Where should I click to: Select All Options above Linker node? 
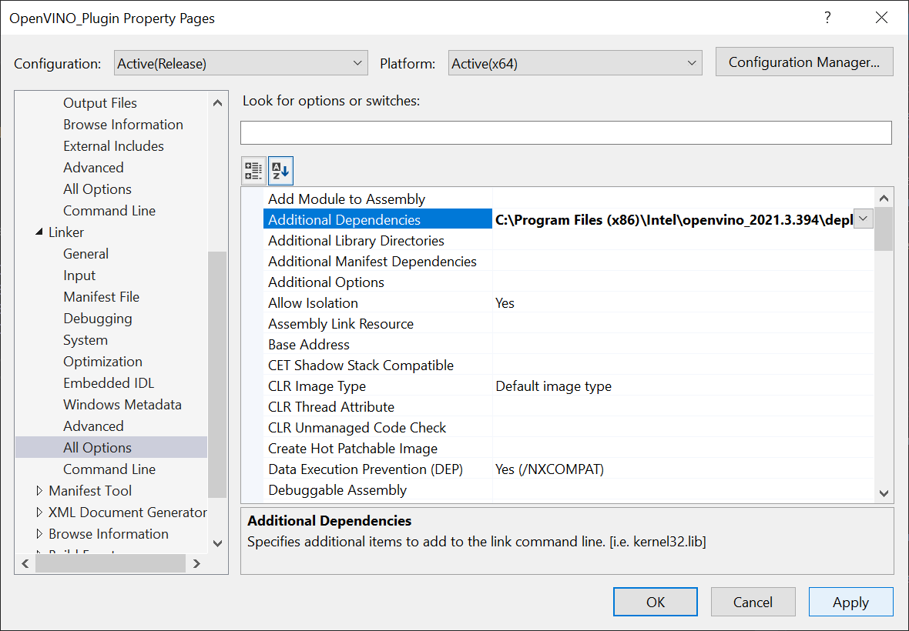tap(97, 189)
